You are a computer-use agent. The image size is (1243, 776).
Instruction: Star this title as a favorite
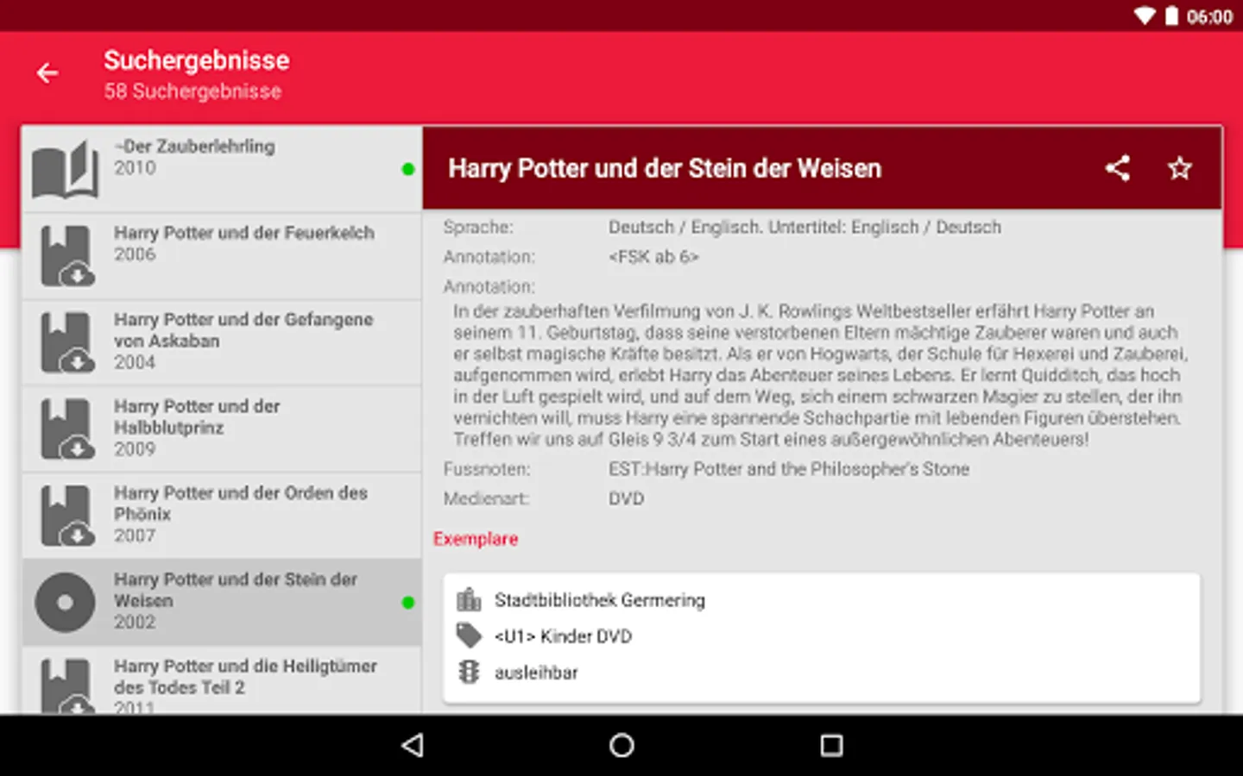point(1179,168)
